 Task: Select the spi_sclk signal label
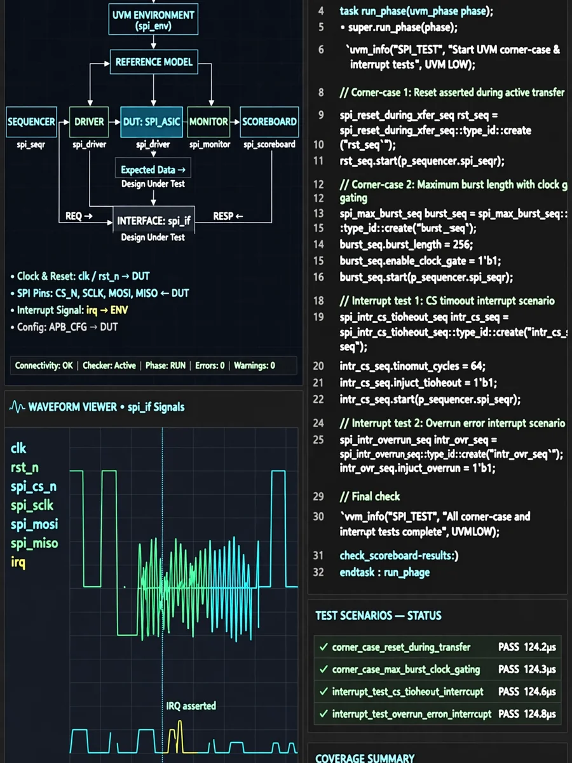tap(32, 505)
